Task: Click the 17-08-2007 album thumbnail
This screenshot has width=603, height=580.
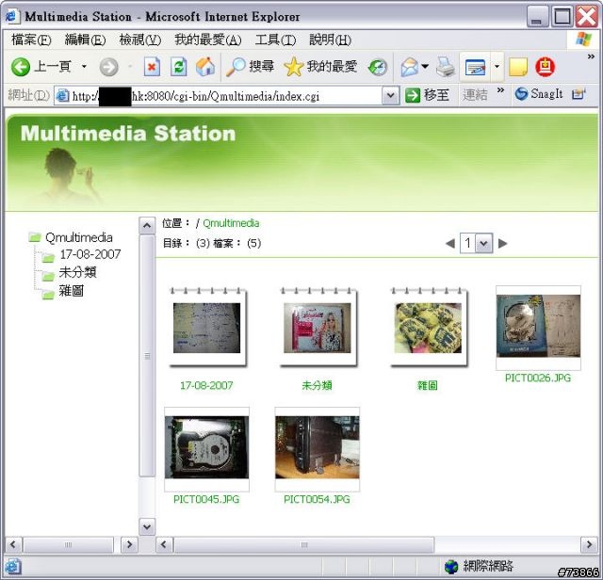Action: (207, 327)
